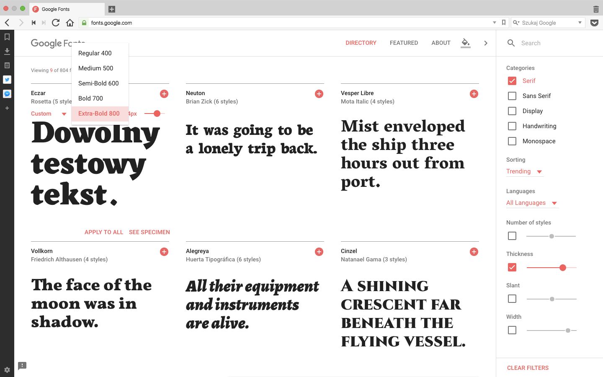Add Cinzel font to selection
The height and width of the screenshot is (377, 603).
point(474,252)
